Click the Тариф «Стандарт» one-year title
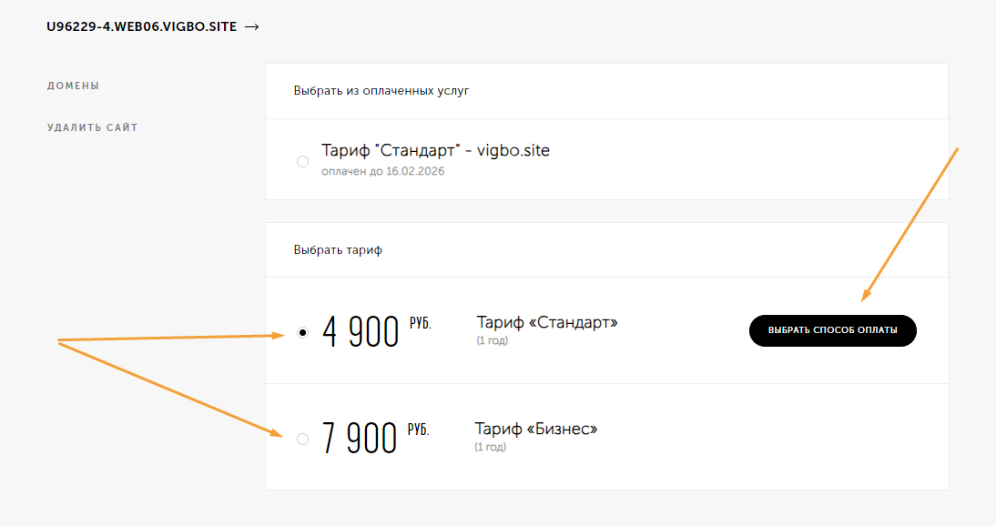 click(x=547, y=322)
